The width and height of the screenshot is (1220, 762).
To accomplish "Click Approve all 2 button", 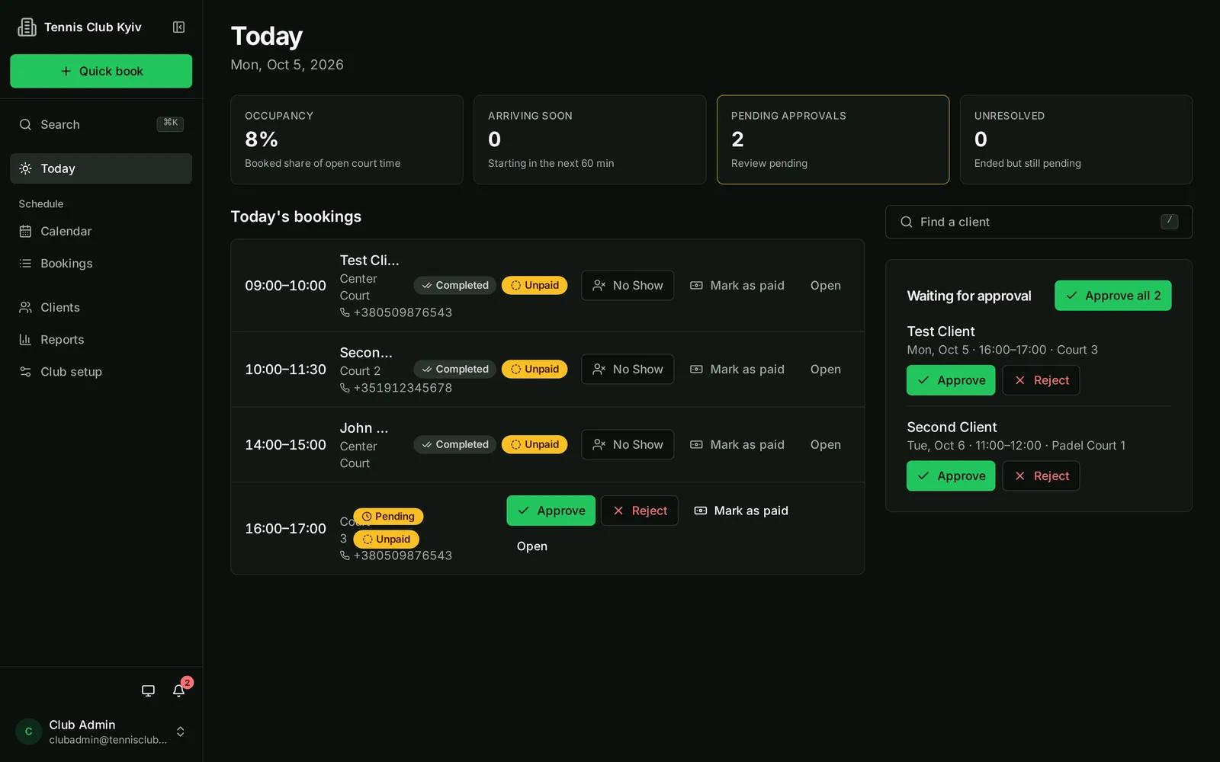I will (1112, 296).
